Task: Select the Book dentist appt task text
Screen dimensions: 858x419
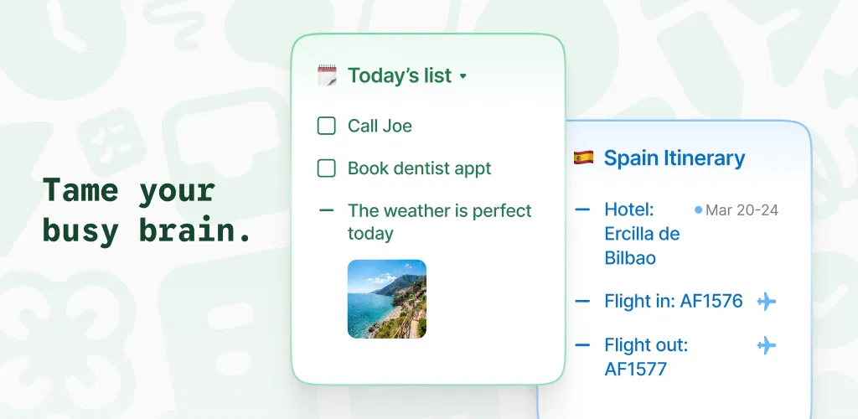Action: tap(420, 168)
